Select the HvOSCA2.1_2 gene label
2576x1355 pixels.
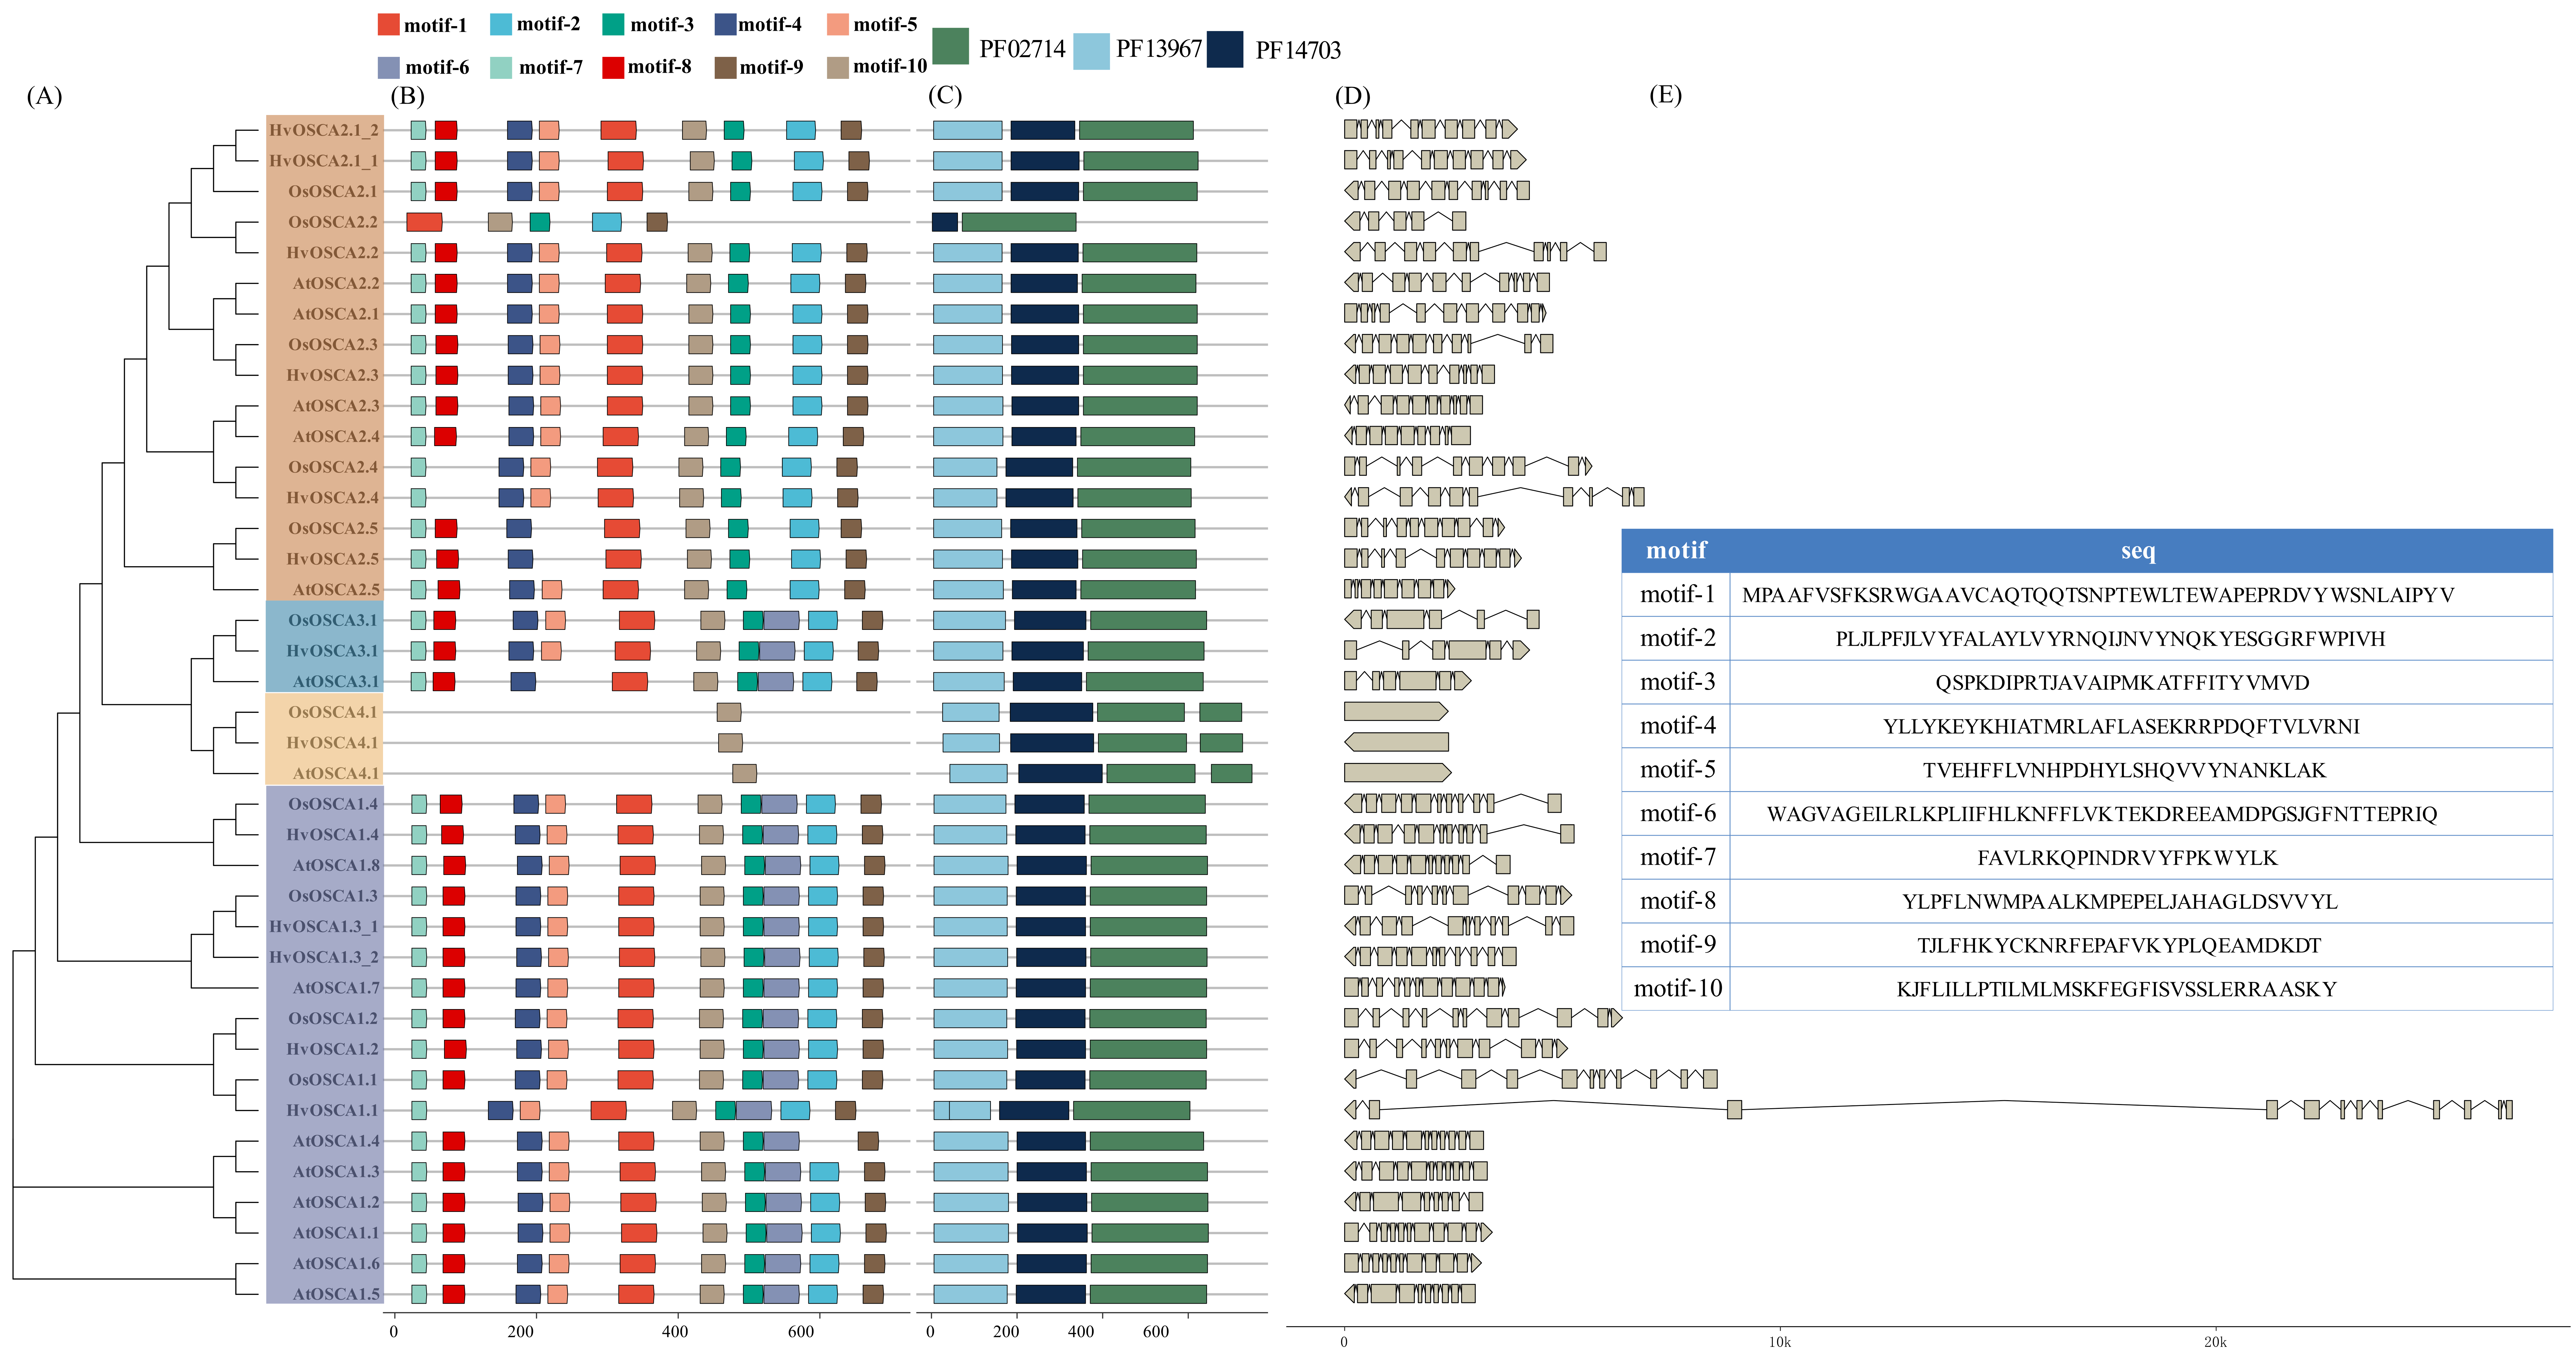[x=324, y=130]
